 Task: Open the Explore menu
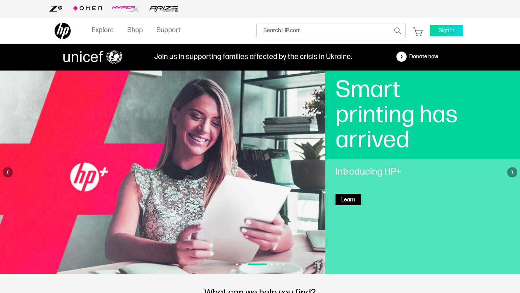pos(103,30)
